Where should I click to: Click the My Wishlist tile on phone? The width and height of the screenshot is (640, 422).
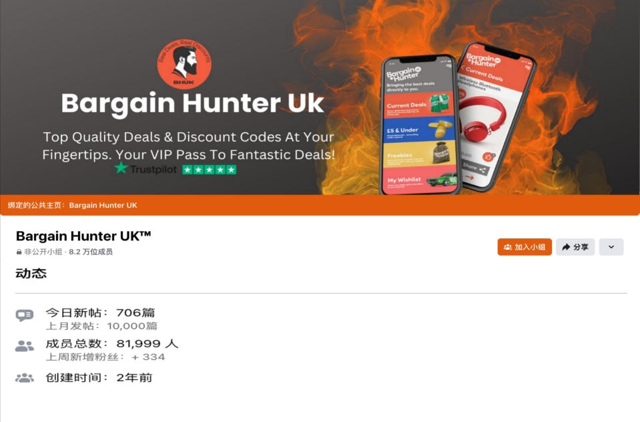[420, 178]
